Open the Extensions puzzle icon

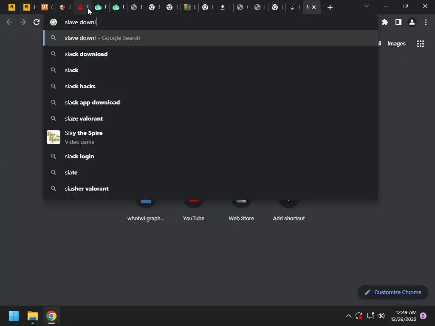point(385,22)
